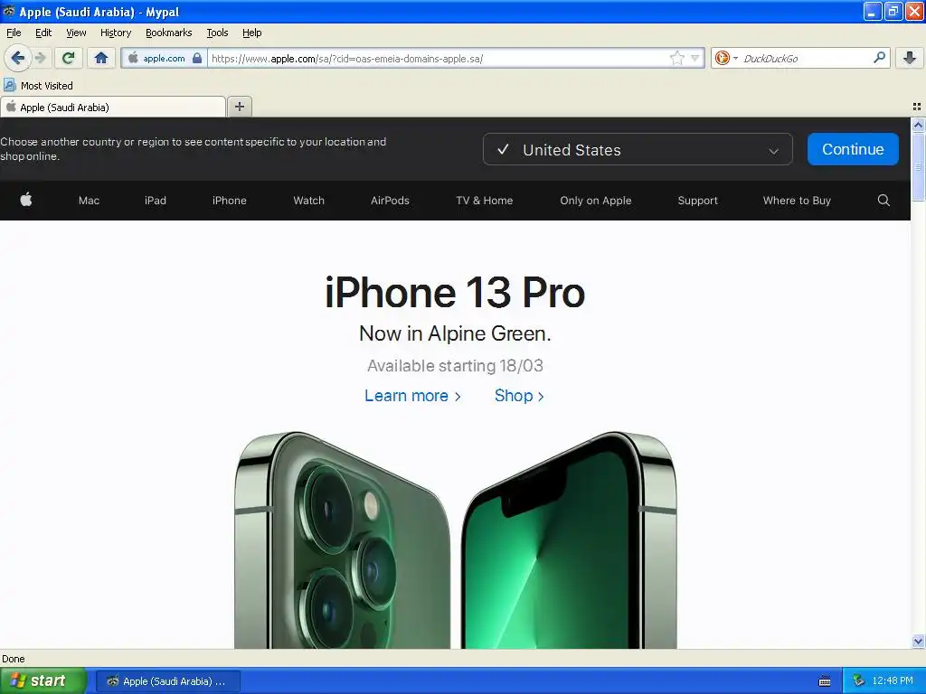
Task: Open iPhone in the navigation bar
Action: click(x=229, y=201)
